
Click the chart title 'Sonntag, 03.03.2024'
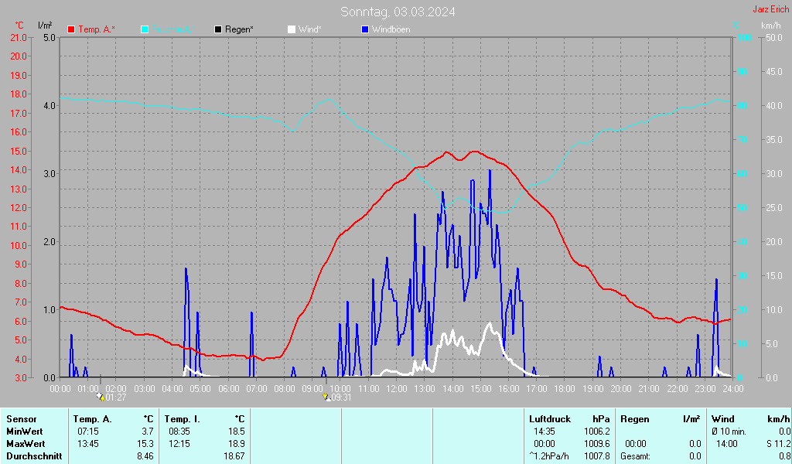398,12
